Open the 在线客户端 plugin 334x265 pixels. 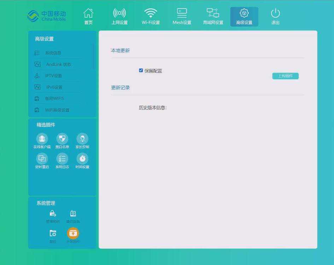[x=42, y=138]
